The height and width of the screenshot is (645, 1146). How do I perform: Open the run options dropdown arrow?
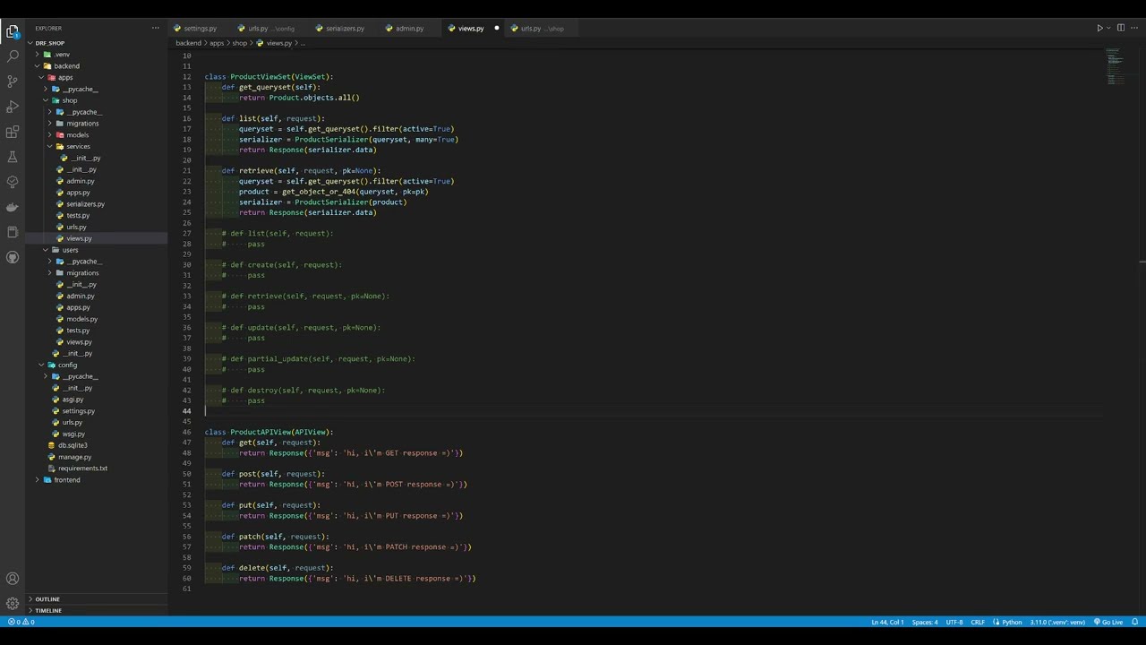pos(1108,28)
